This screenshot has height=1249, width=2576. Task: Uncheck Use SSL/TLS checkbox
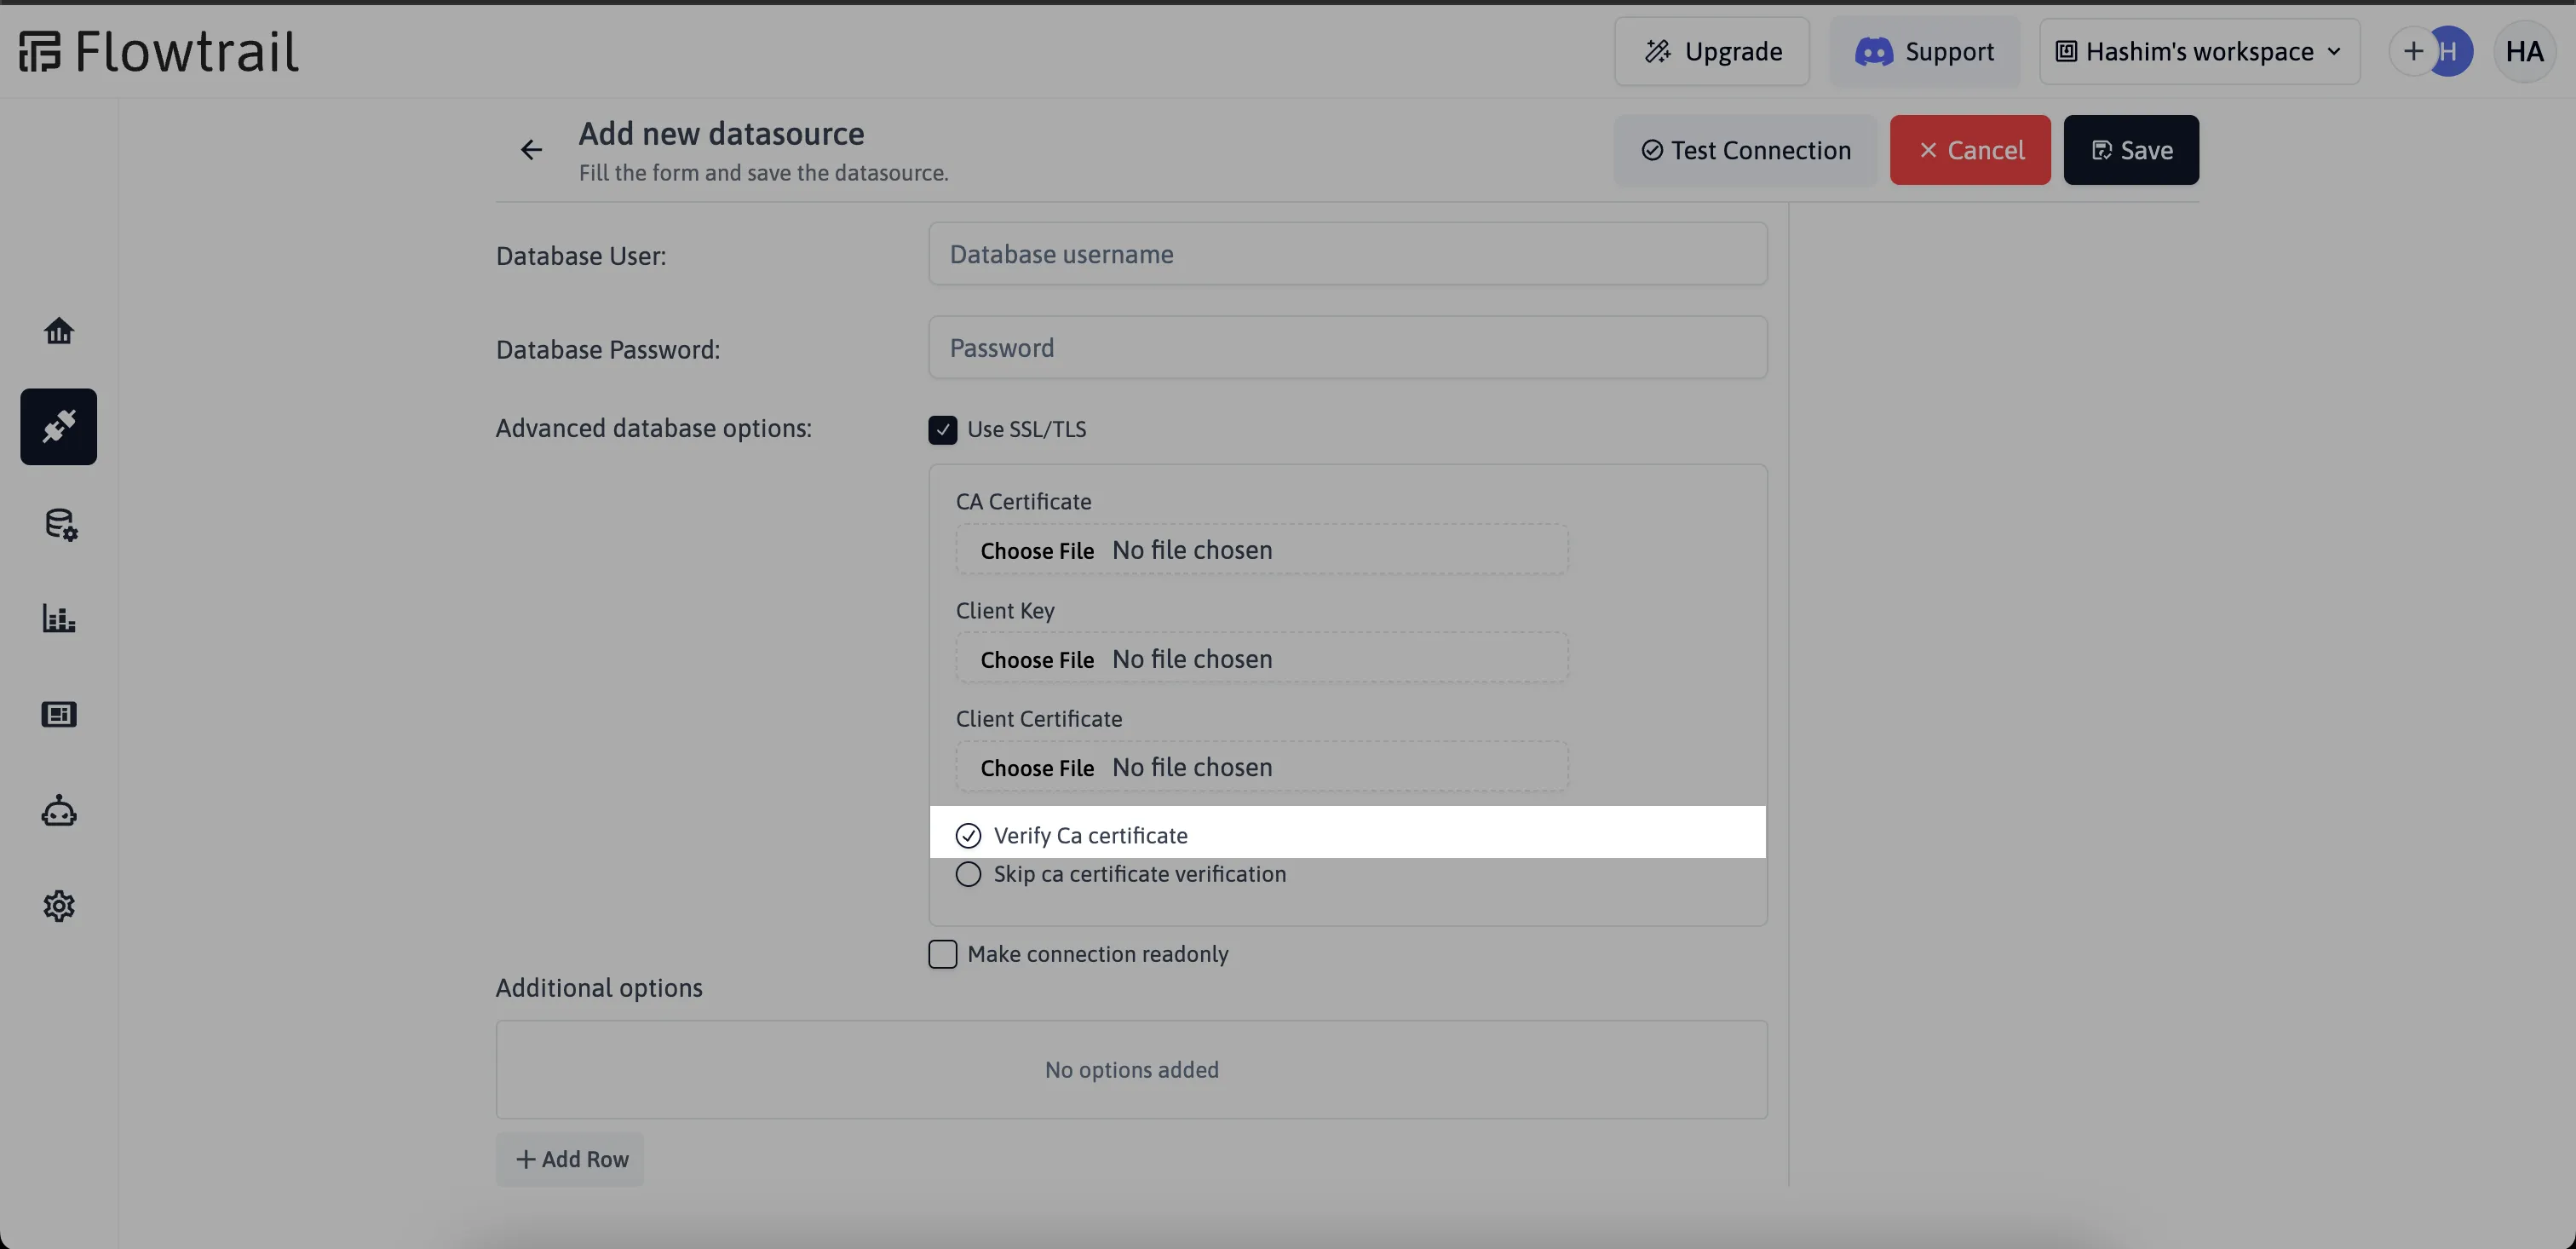[x=942, y=430]
